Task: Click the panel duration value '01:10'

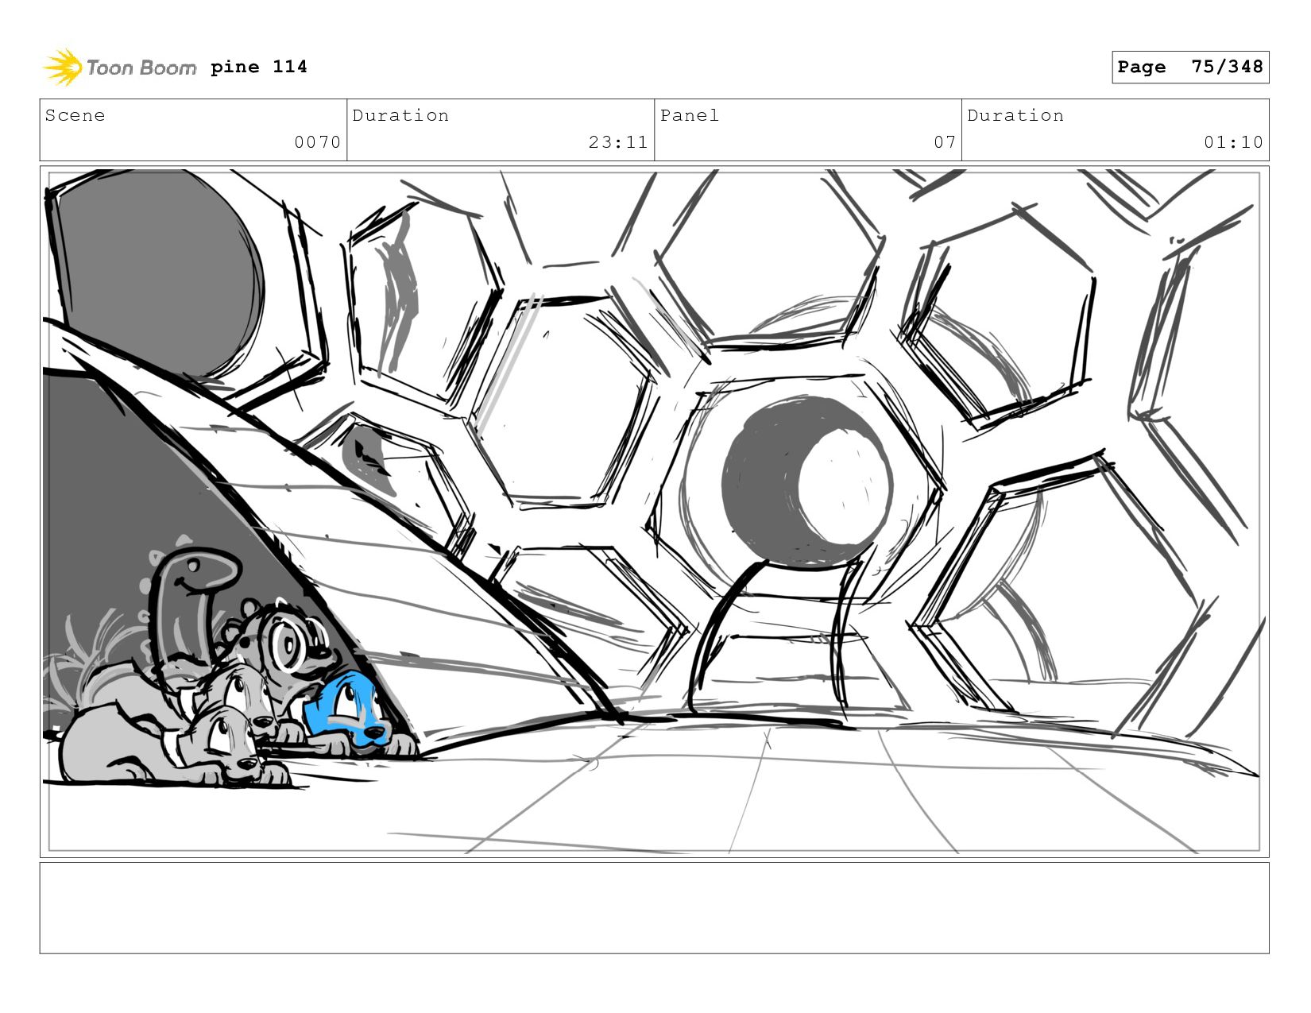Action: [1233, 142]
